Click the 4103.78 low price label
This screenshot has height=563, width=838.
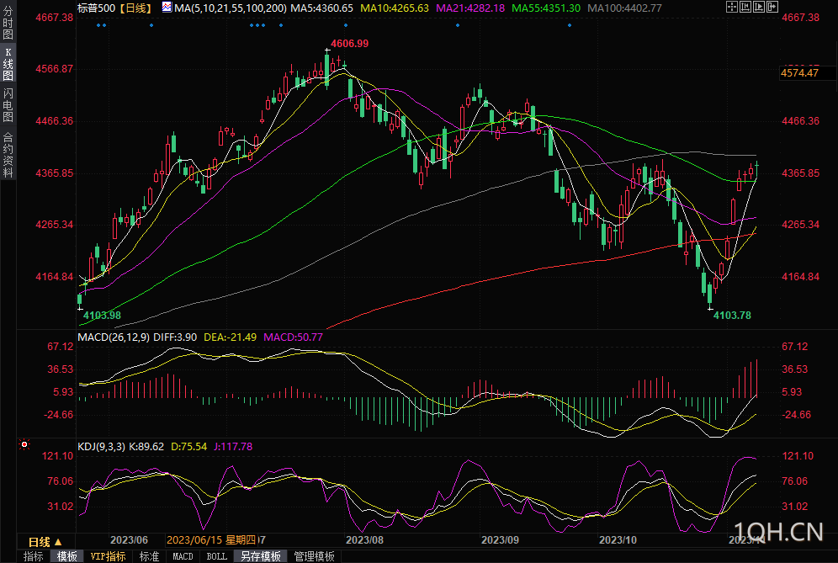coord(731,315)
